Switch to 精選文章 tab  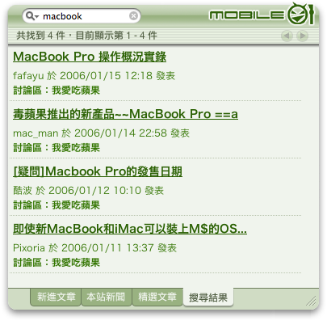tap(157, 297)
